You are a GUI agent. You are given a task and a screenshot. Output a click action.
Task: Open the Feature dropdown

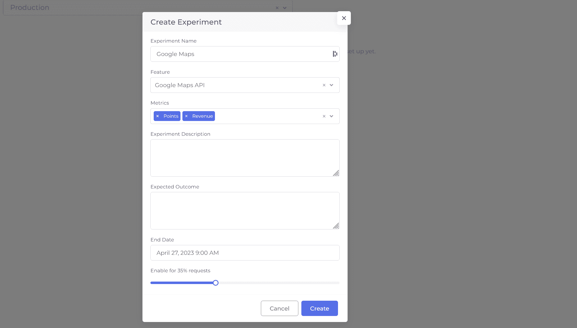tap(331, 85)
